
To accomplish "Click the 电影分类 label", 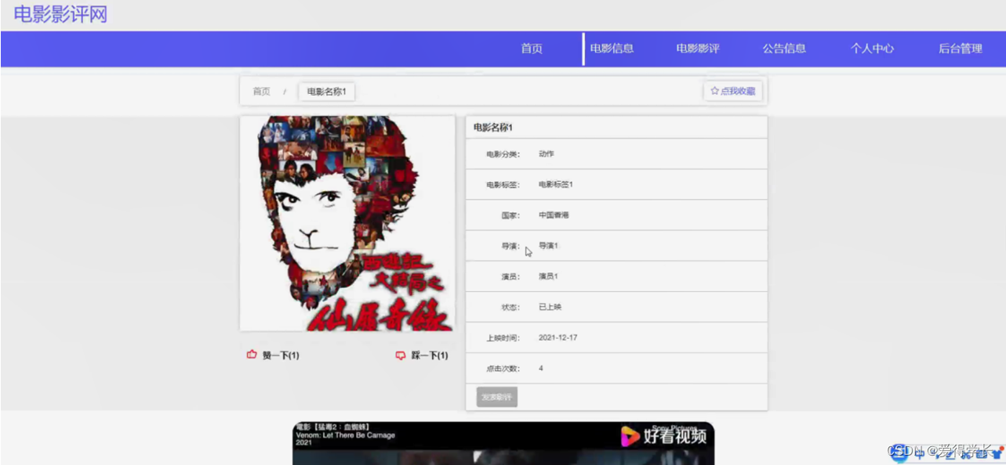I will click(x=503, y=154).
